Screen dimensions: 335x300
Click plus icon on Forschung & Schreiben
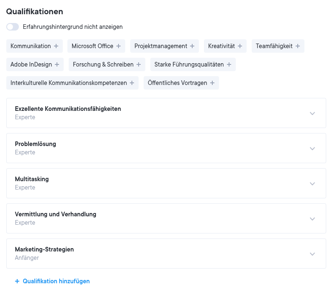coord(139,64)
